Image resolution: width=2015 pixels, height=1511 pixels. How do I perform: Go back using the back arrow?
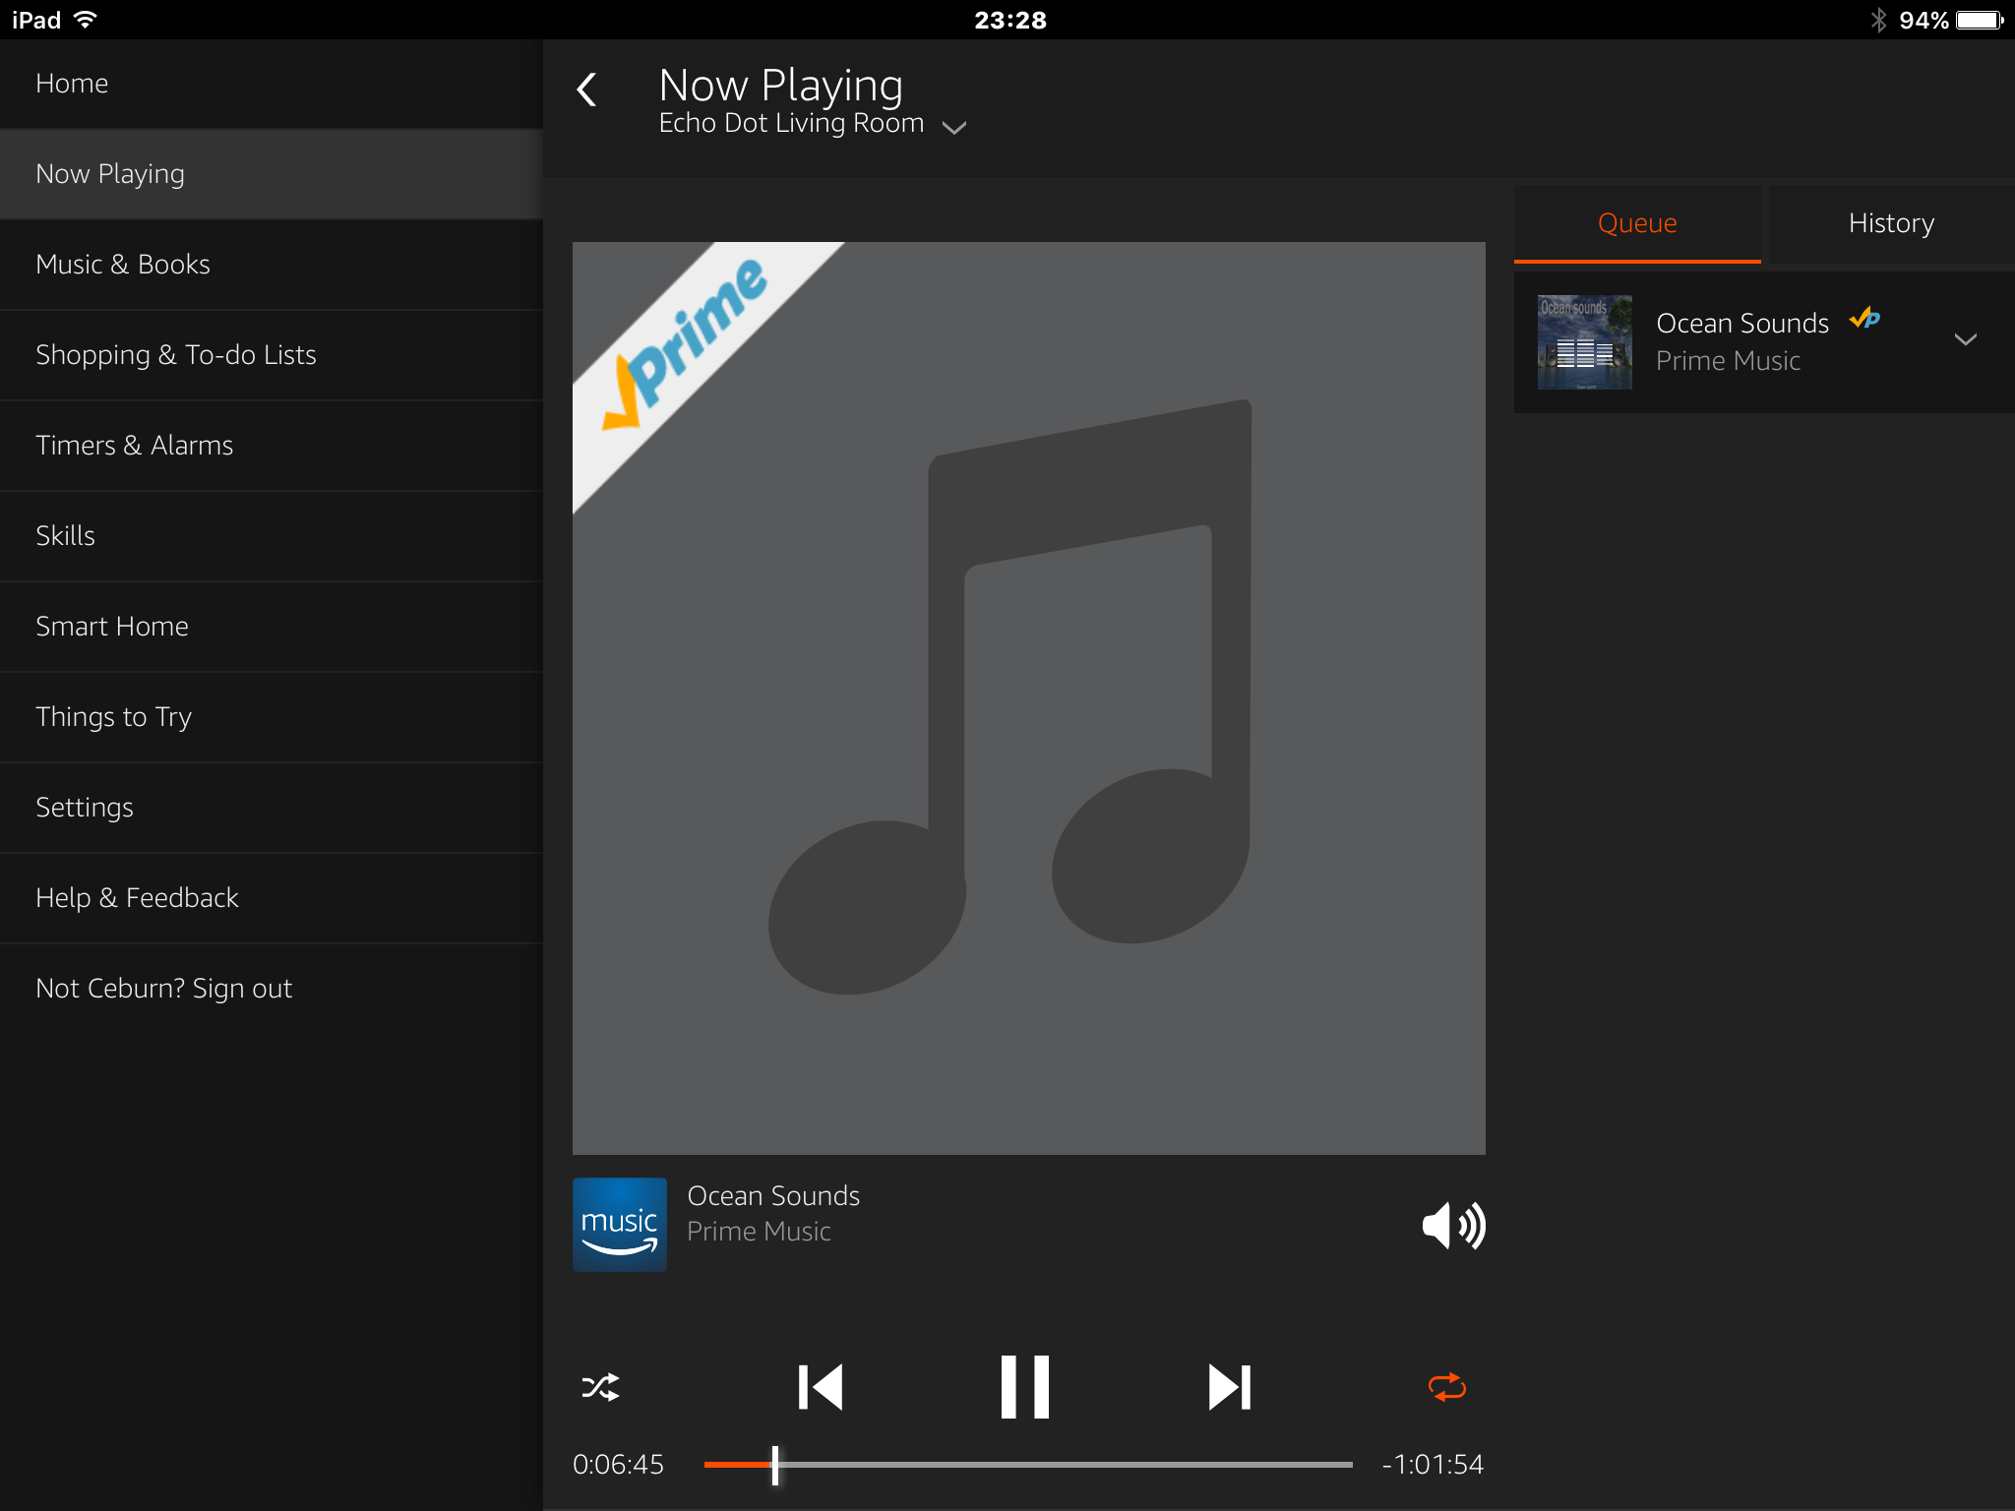pyautogui.click(x=586, y=90)
